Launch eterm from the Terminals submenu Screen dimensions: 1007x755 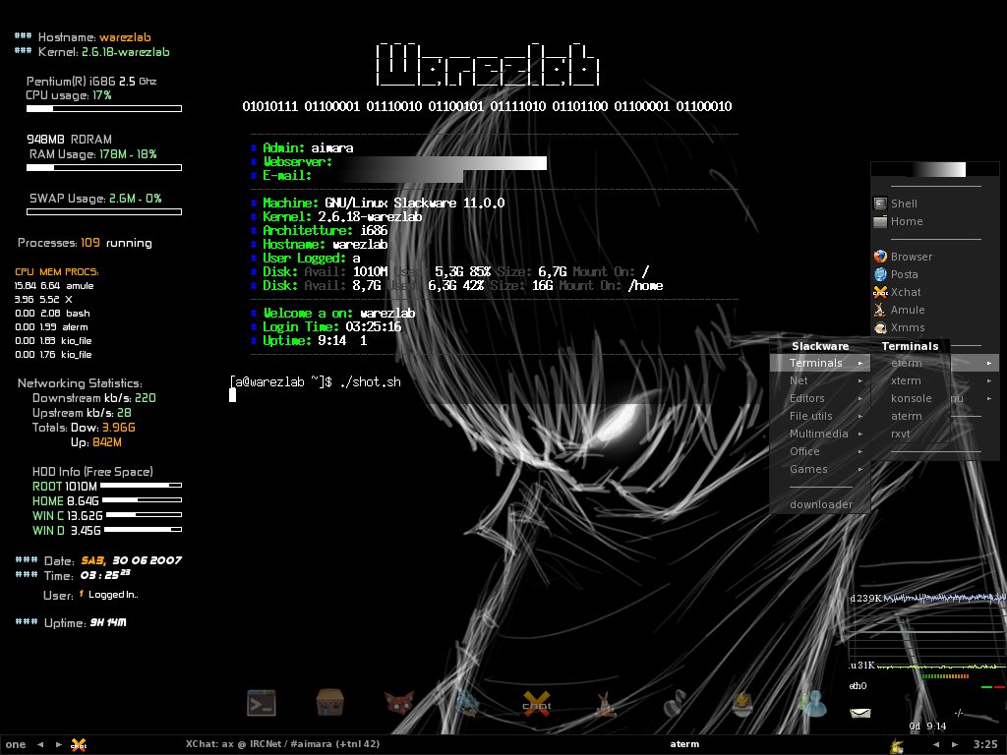(x=910, y=363)
